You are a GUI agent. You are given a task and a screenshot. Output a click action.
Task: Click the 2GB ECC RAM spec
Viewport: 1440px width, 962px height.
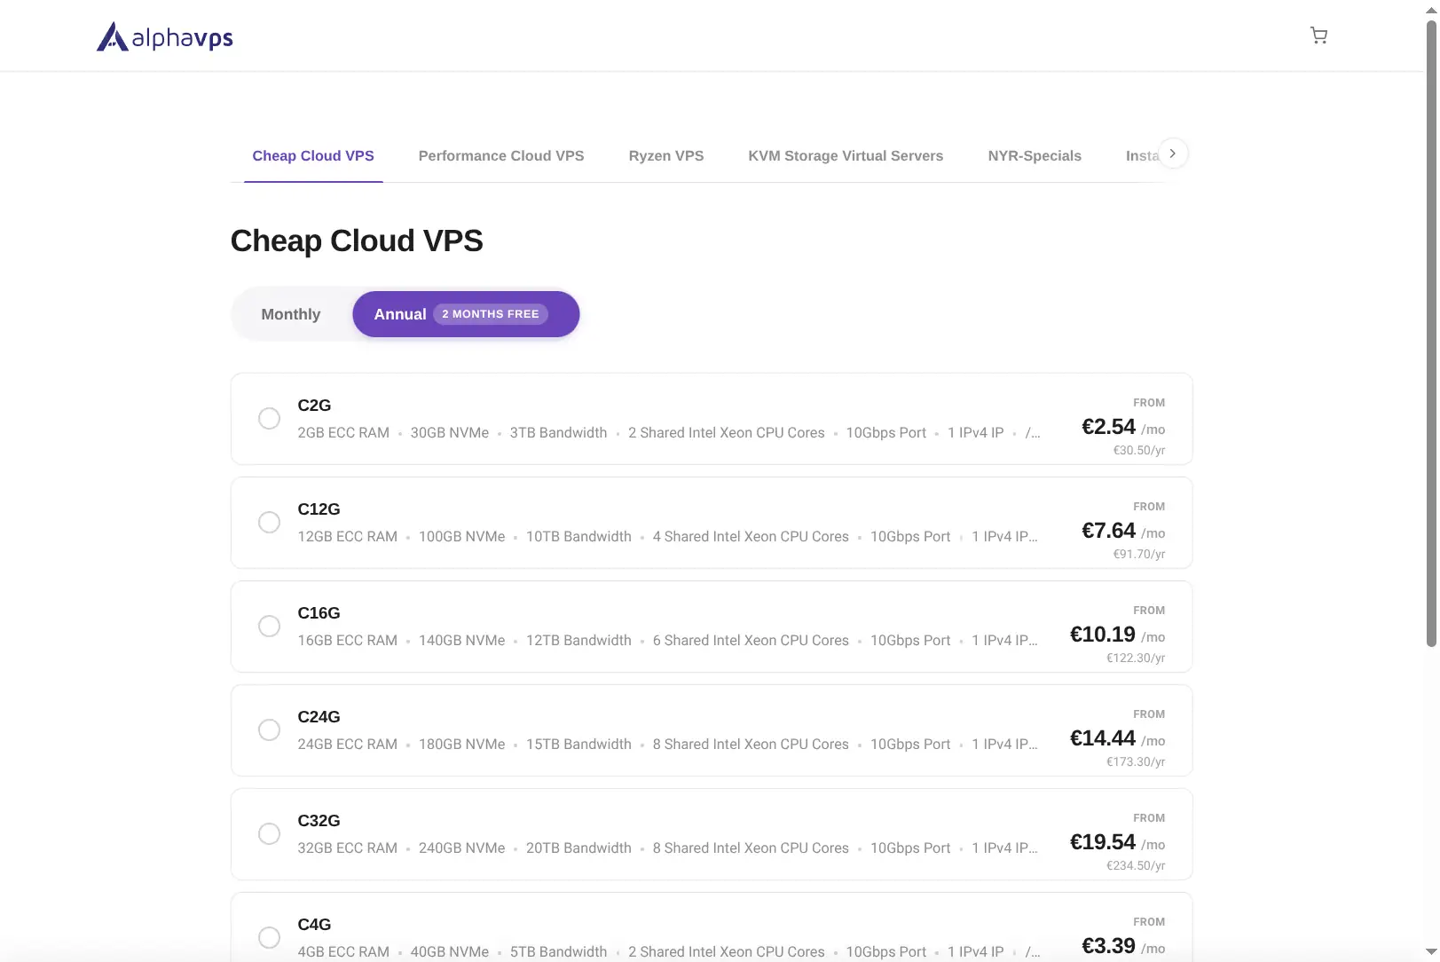click(x=343, y=433)
